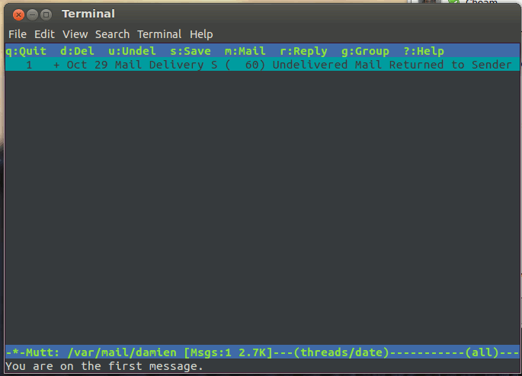Open the File menu
The width and height of the screenshot is (522, 376).
point(18,34)
